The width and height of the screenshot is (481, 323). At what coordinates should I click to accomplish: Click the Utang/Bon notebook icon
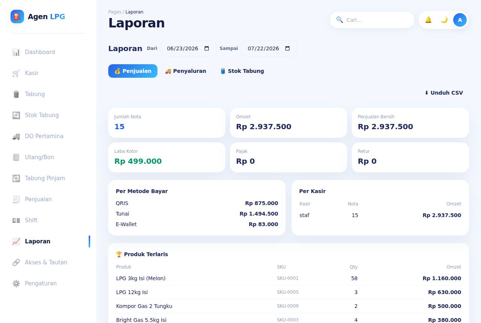tap(16, 157)
